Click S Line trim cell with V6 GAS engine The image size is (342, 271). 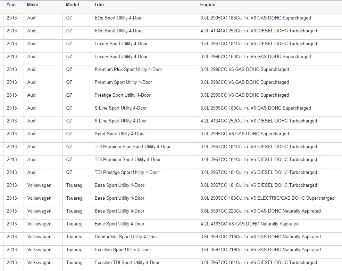click(x=144, y=110)
